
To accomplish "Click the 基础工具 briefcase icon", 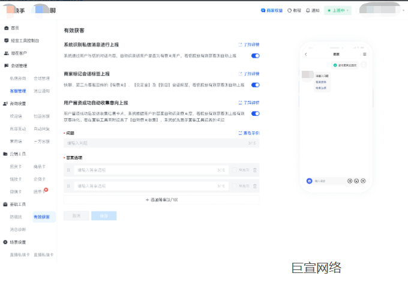I will pyautogui.click(x=5, y=204).
